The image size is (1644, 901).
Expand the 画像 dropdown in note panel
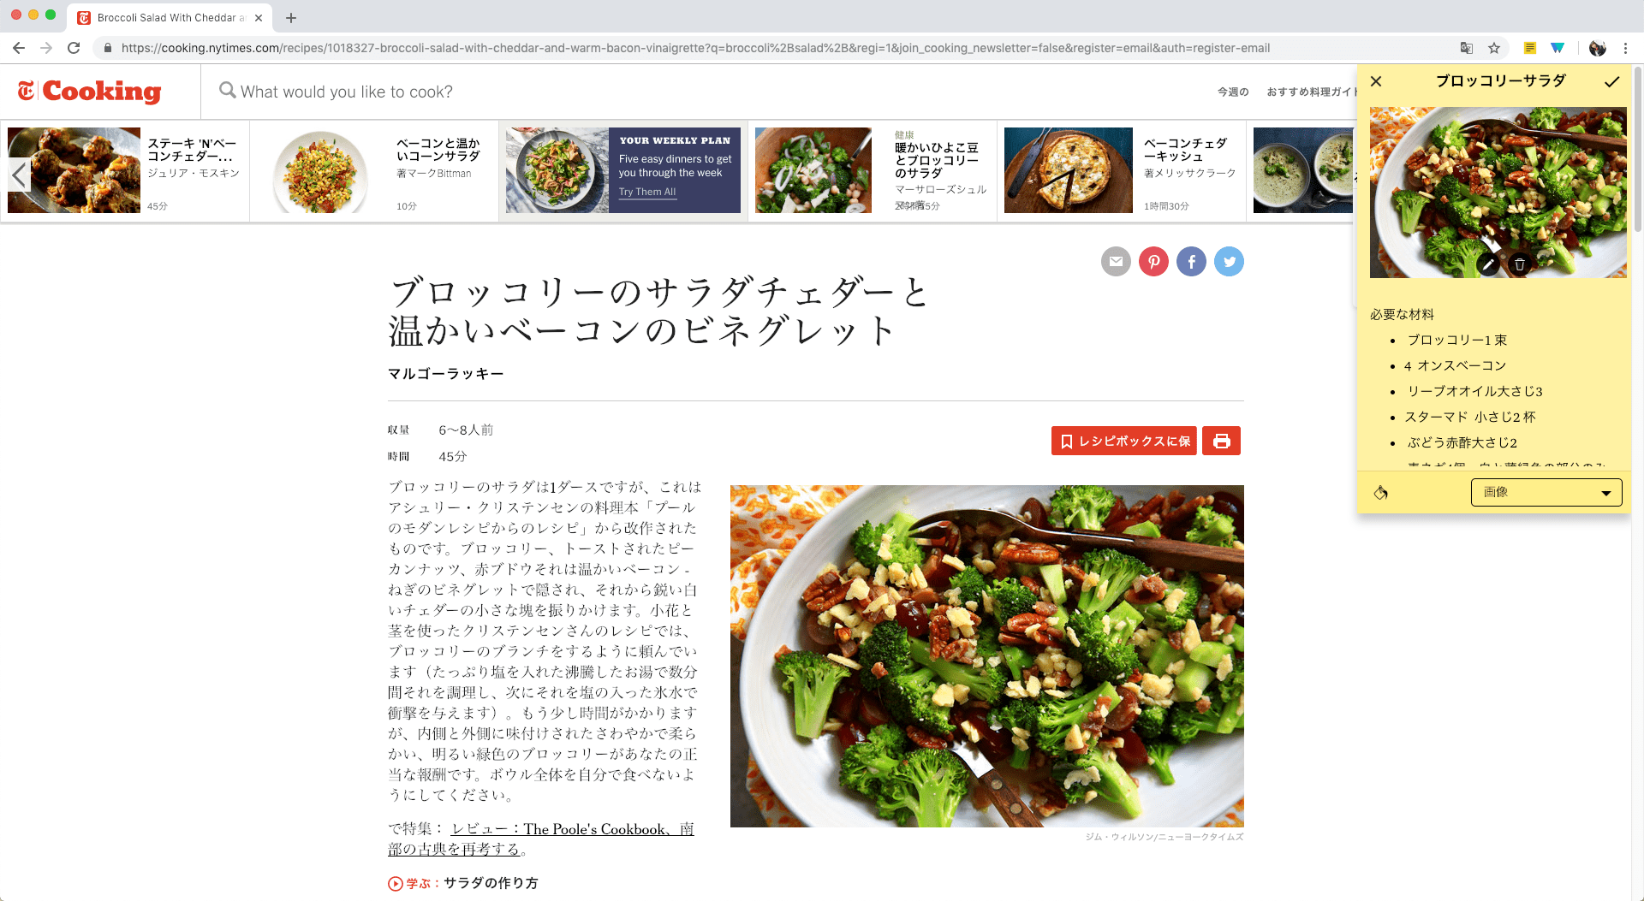[1546, 492]
